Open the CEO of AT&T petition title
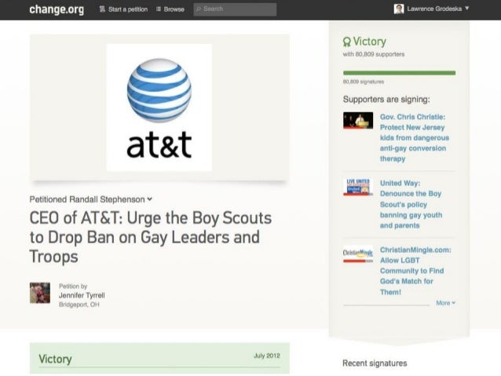Screen dimensions: 501x376 [x=151, y=237]
